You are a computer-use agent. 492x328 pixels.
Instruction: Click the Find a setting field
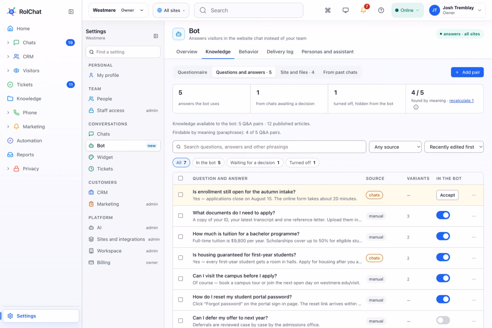pos(123,52)
